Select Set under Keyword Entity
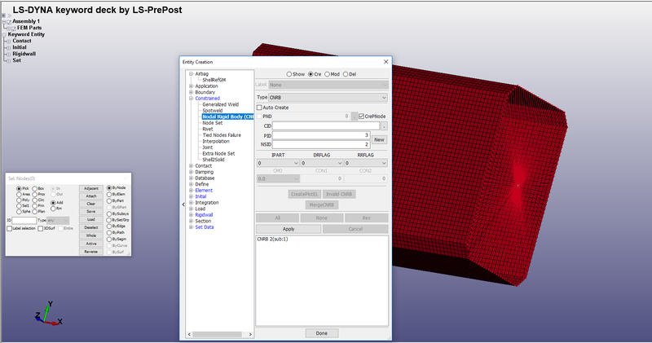This screenshot has width=652, height=343. 16,60
